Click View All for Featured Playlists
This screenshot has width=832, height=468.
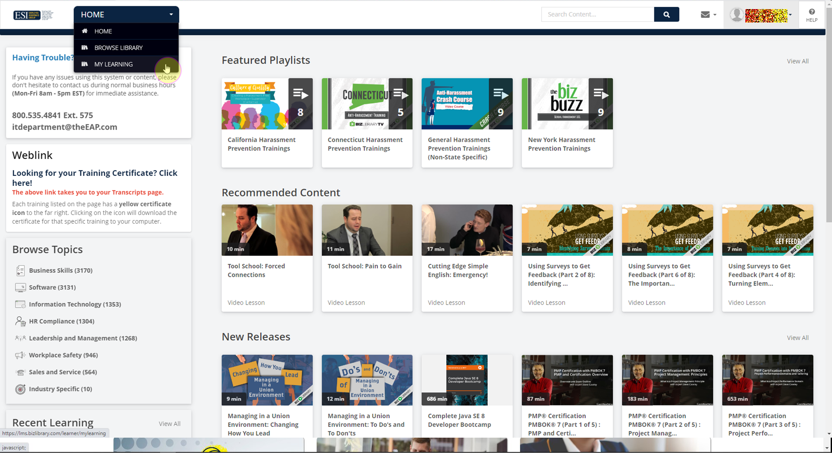797,61
